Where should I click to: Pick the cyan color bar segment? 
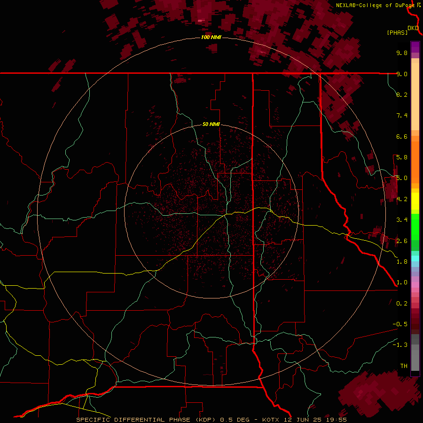[415, 258]
